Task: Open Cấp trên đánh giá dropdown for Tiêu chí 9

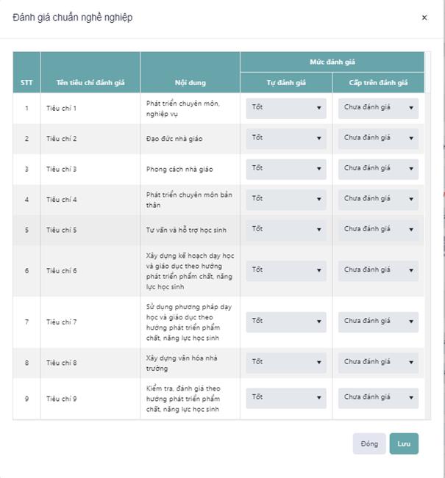Action: point(378,398)
